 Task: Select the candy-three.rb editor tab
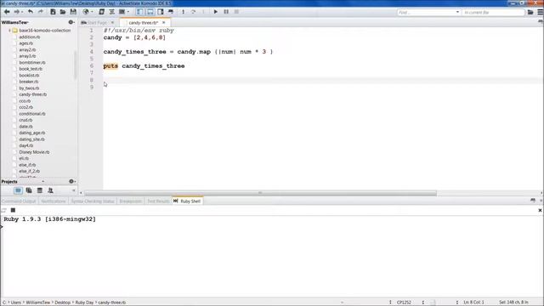[143, 23]
